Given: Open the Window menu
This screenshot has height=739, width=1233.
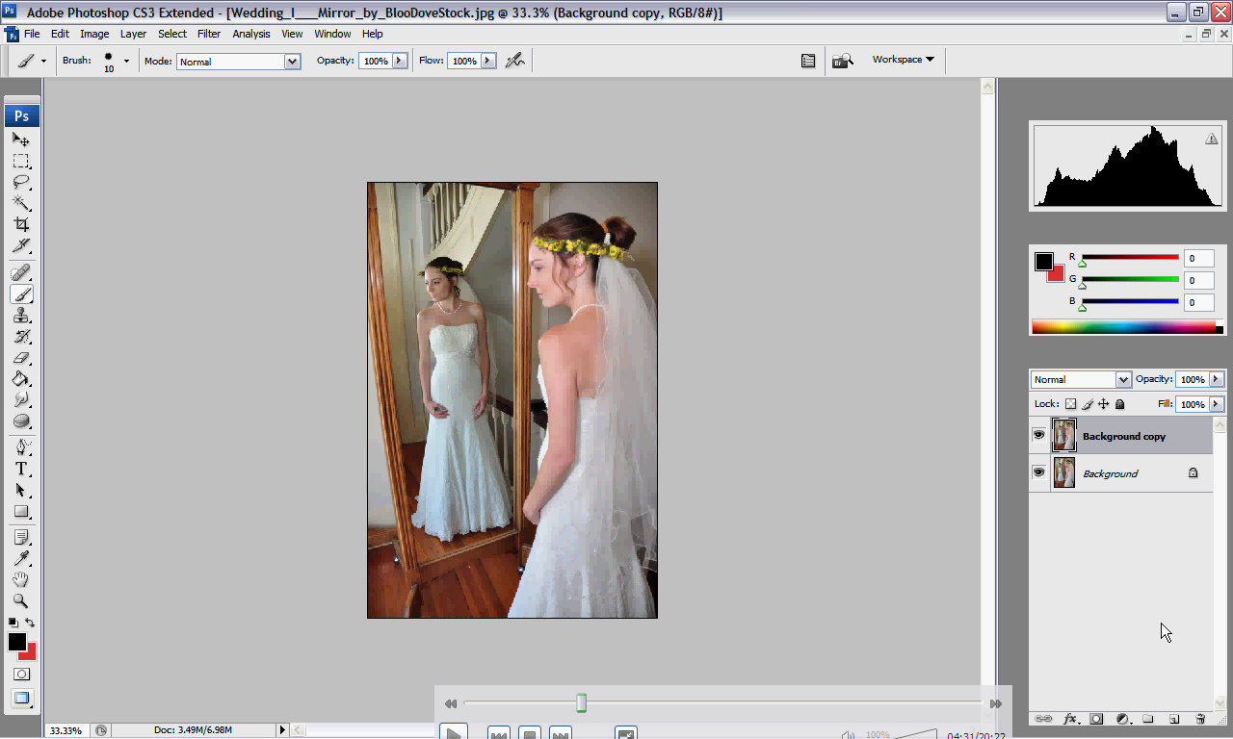Looking at the screenshot, I should 332,34.
